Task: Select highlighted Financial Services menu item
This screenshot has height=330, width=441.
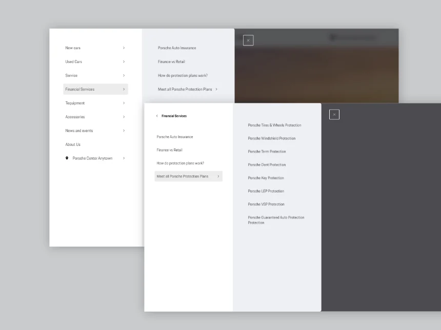Action: click(x=95, y=89)
